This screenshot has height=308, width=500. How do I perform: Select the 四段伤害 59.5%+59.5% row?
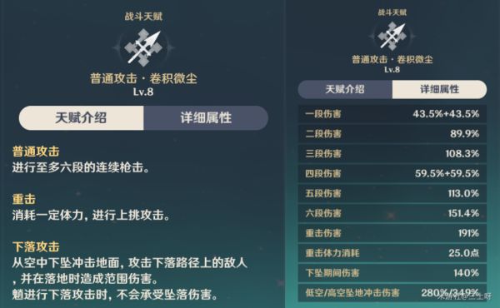pos(392,173)
